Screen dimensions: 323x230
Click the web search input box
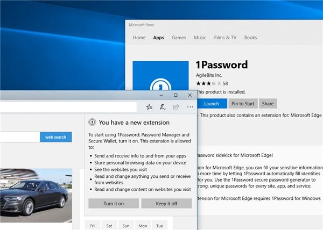coord(20,137)
